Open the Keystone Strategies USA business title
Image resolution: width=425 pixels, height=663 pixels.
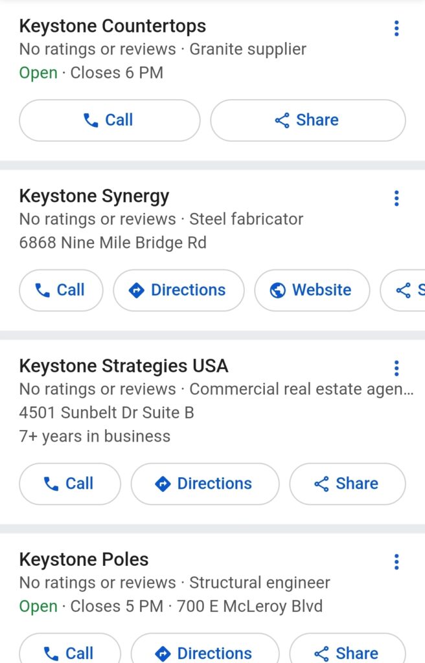[x=124, y=366]
